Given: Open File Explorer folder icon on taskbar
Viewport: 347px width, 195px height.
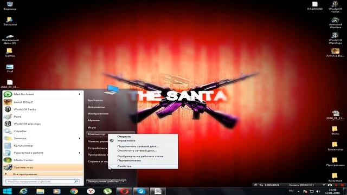Looking at the screenshot, I should pos(40,191).
